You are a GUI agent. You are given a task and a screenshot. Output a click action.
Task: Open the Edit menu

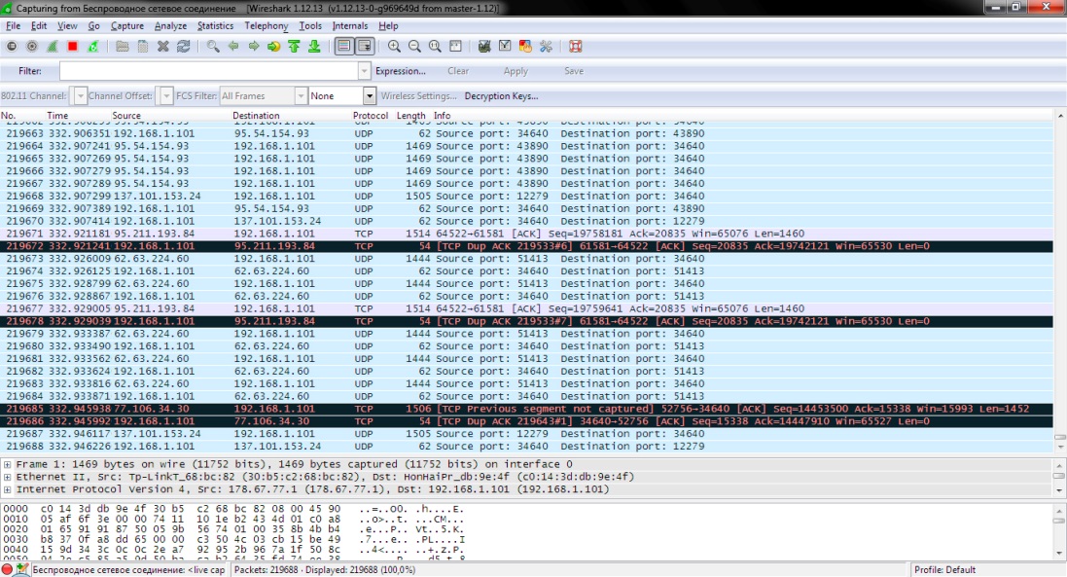pos(39,26)
